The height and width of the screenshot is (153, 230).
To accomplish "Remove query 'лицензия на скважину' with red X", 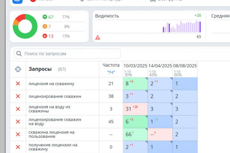I will coord(18,84).
